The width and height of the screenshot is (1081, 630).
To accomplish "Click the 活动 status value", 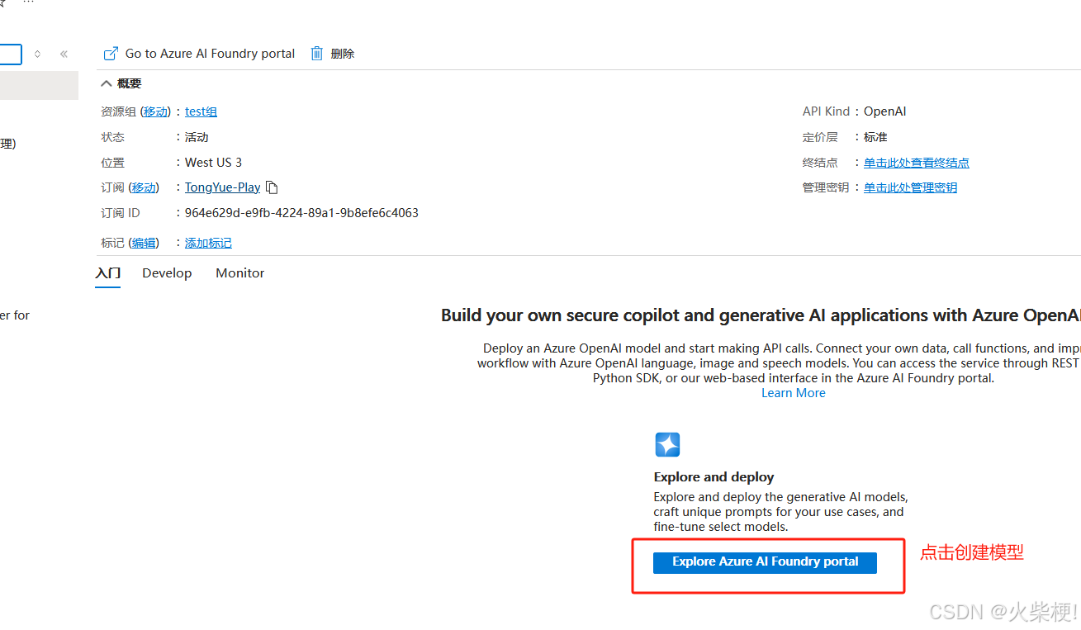I will (x=197, y=137).
